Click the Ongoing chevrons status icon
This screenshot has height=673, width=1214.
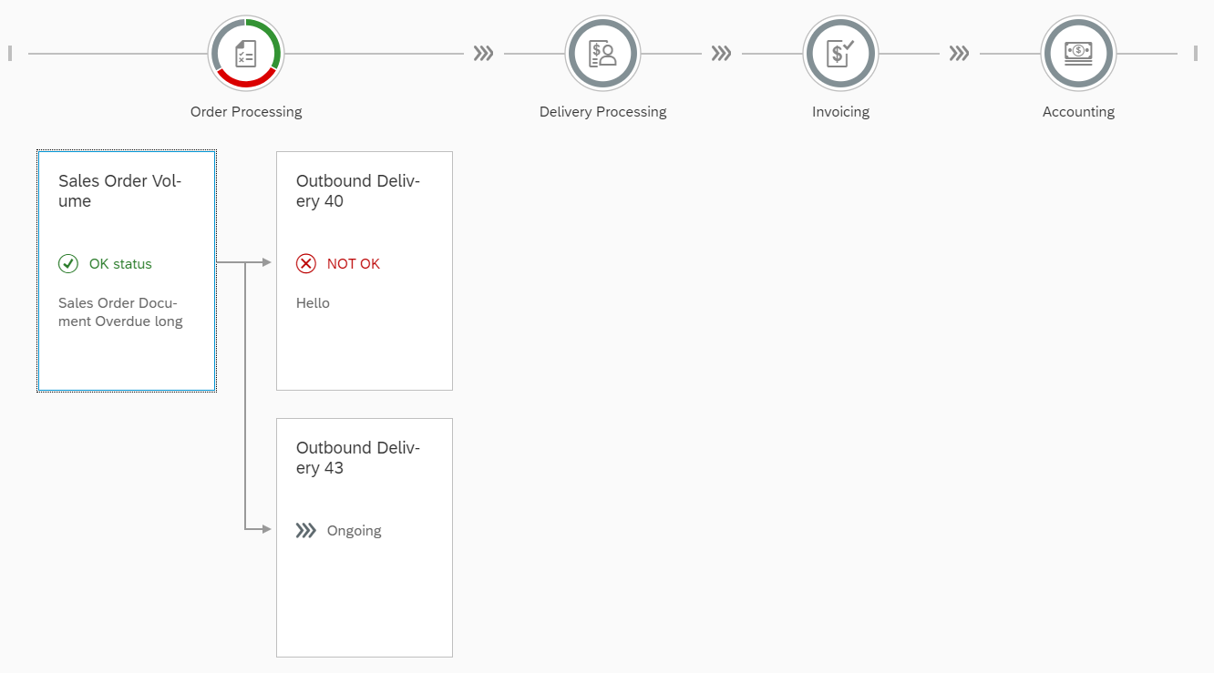click(306, 531)
